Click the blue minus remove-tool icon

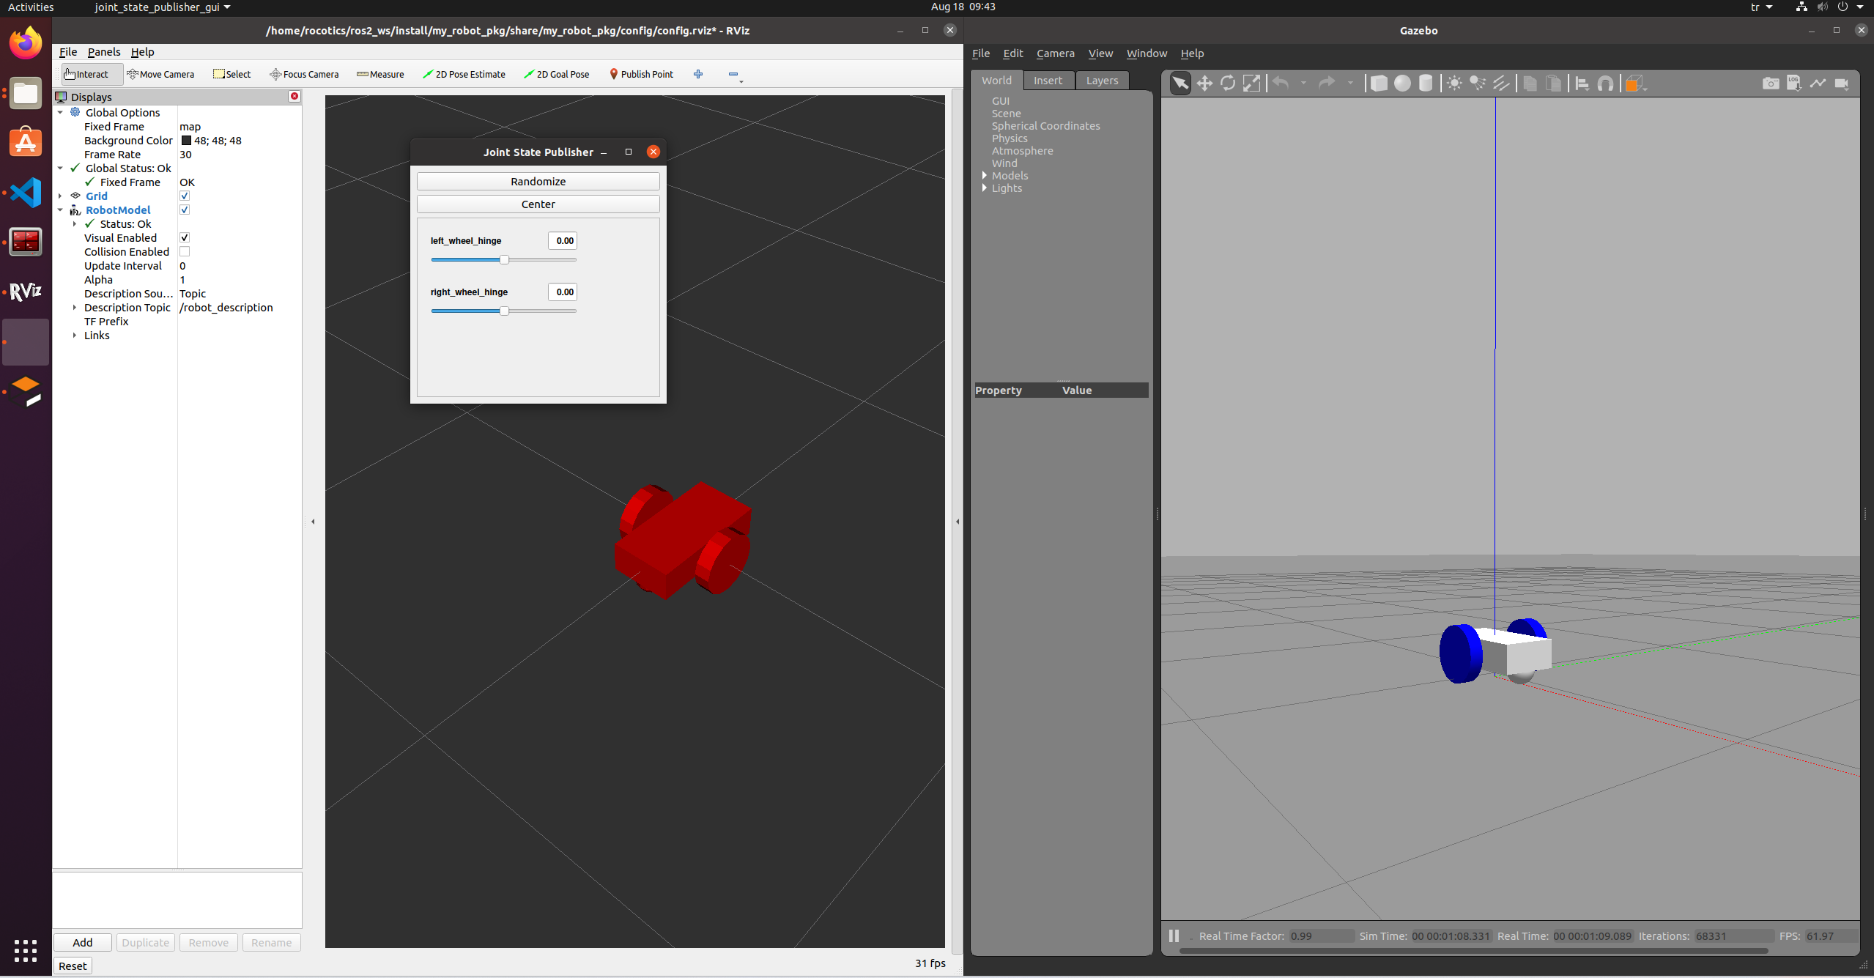[734, 74]
